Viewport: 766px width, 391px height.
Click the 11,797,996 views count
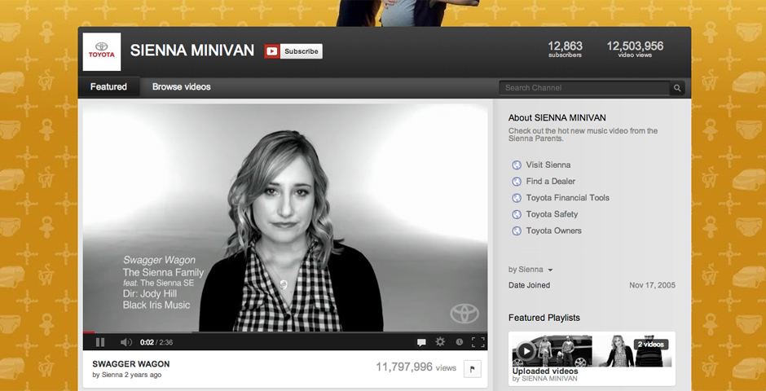click(416, 367)
